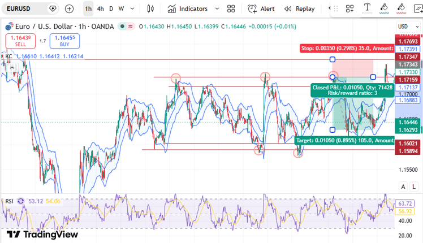Viewport: 423px width, 243px height.
Task: Open the USD currency dropdown
Action: tap(408, 27)
